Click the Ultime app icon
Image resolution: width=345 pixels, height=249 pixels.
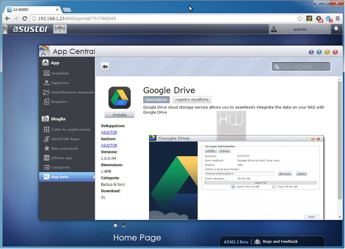(x=47, y=158)
